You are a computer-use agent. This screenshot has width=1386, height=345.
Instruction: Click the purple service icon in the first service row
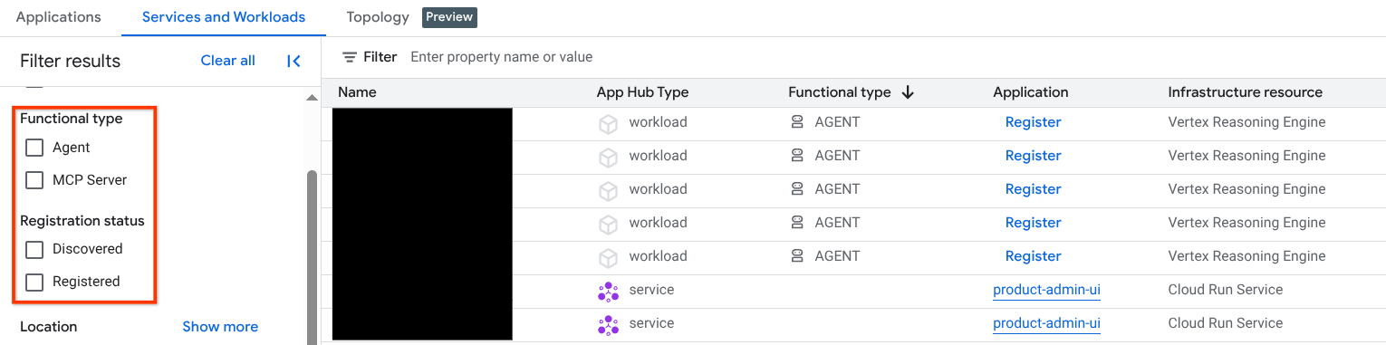coord(608,291)
